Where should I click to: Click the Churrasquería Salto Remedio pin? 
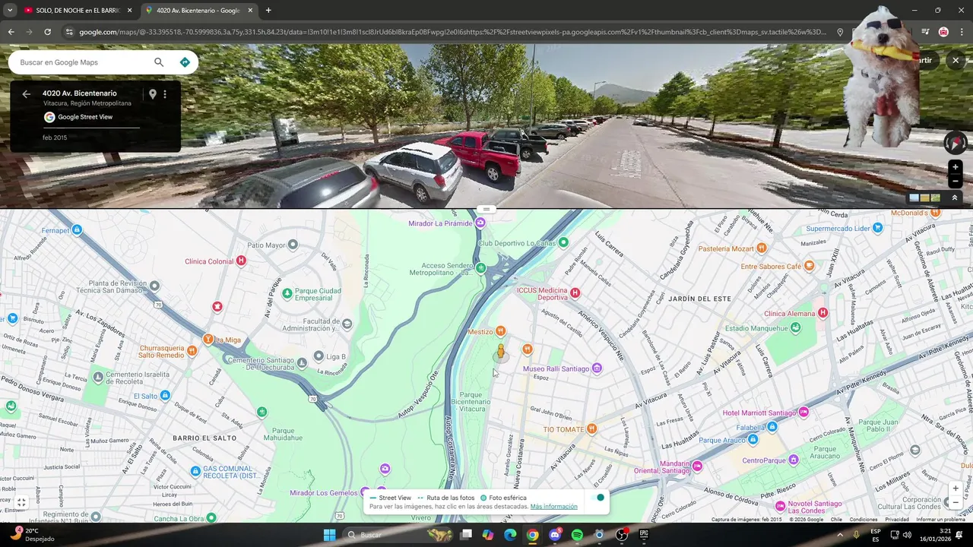(192, 350)
